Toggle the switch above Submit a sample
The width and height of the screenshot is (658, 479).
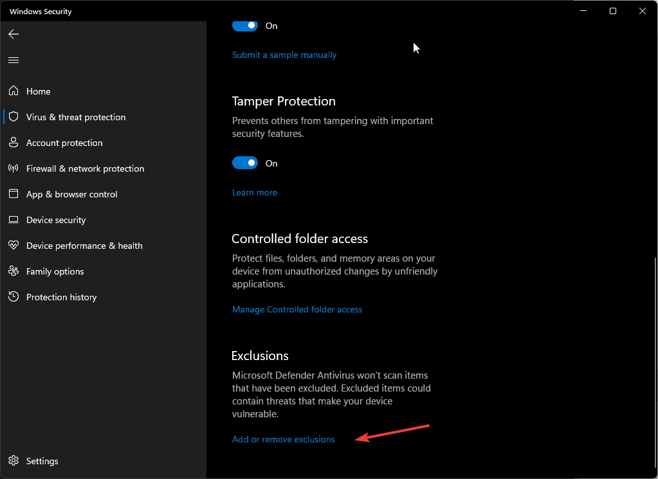coord(245,26)
